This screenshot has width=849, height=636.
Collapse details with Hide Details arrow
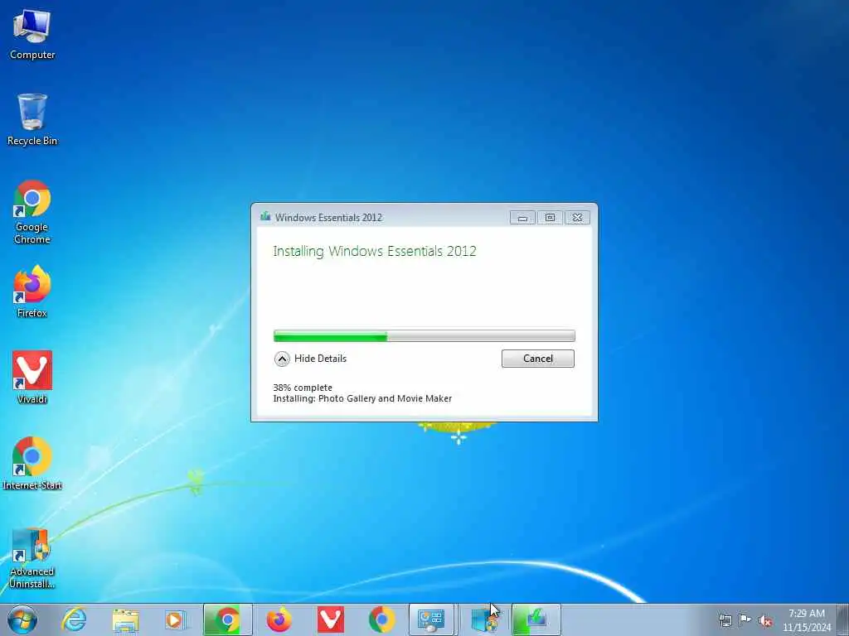(x=282, y=359)
